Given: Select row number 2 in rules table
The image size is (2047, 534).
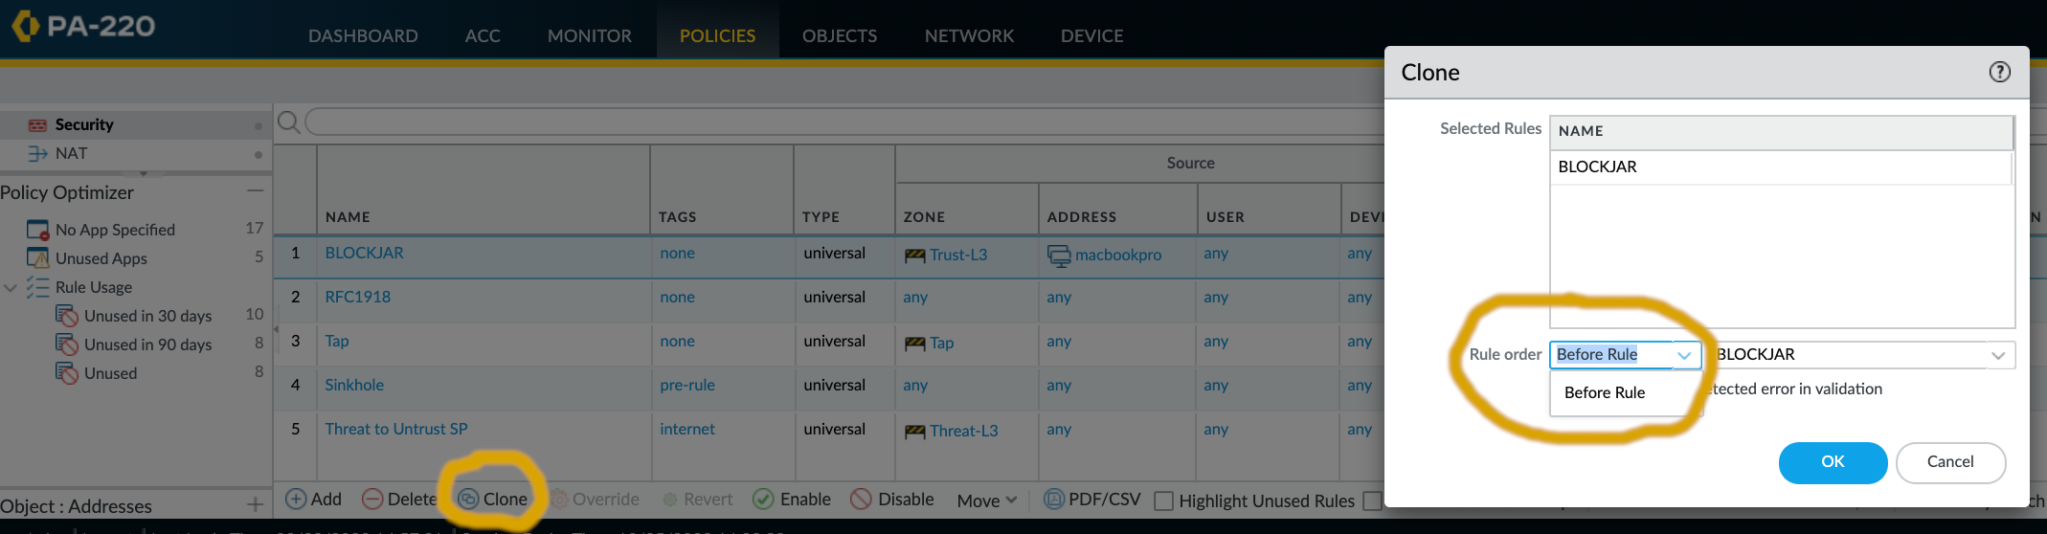Looking at the screenshot, I should click(295, 297).
